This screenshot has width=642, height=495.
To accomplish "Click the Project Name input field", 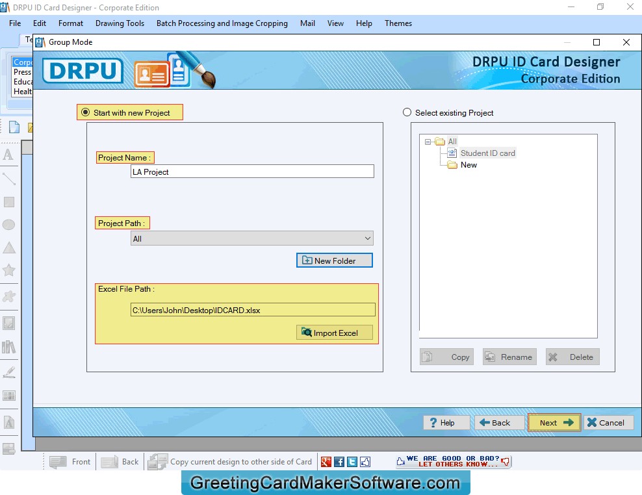I will 252,171.
